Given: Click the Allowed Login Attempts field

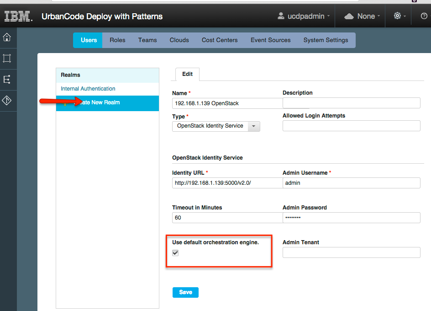Looking at the screenshot, I should 351,126.
